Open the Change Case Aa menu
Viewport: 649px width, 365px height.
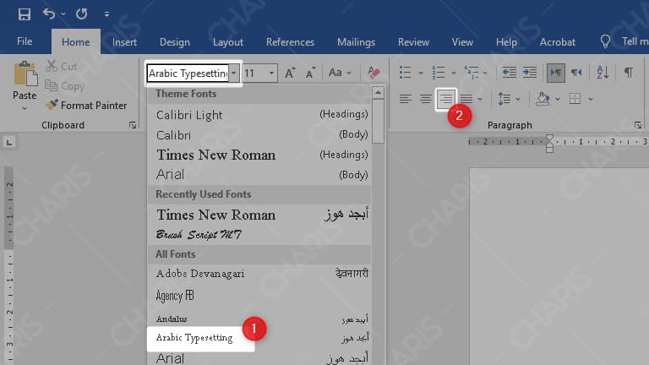pyautogui.click(x=340, y=73)
